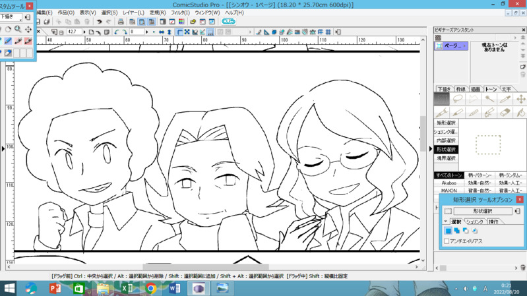Select the blue pen in custom tools

(8, 41)
